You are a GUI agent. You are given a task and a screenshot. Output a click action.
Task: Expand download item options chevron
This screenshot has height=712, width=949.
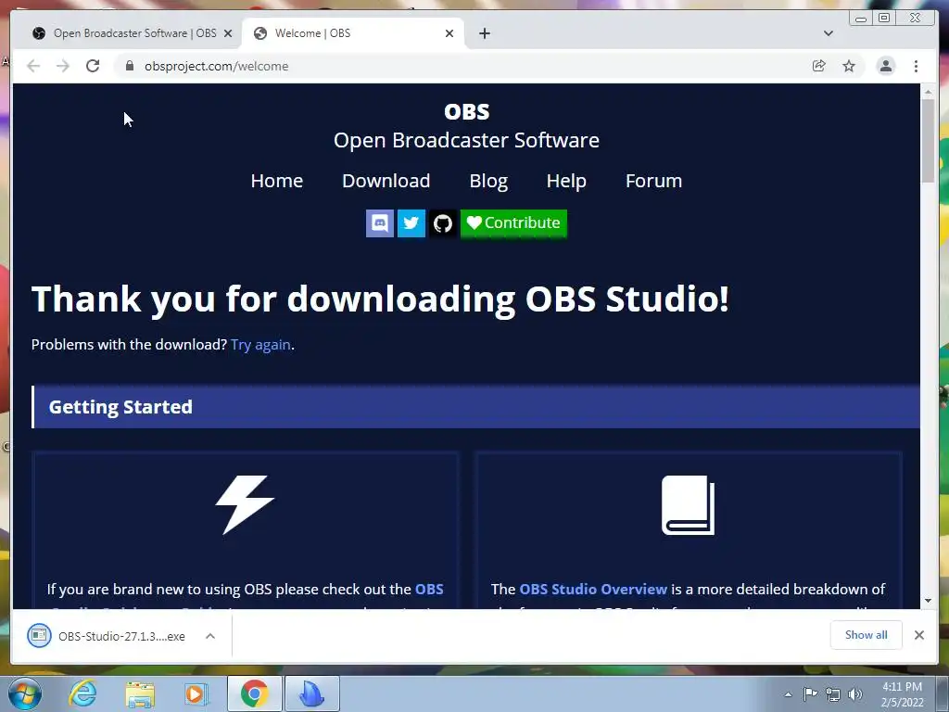pyautogui.click(x=210, y=636)
